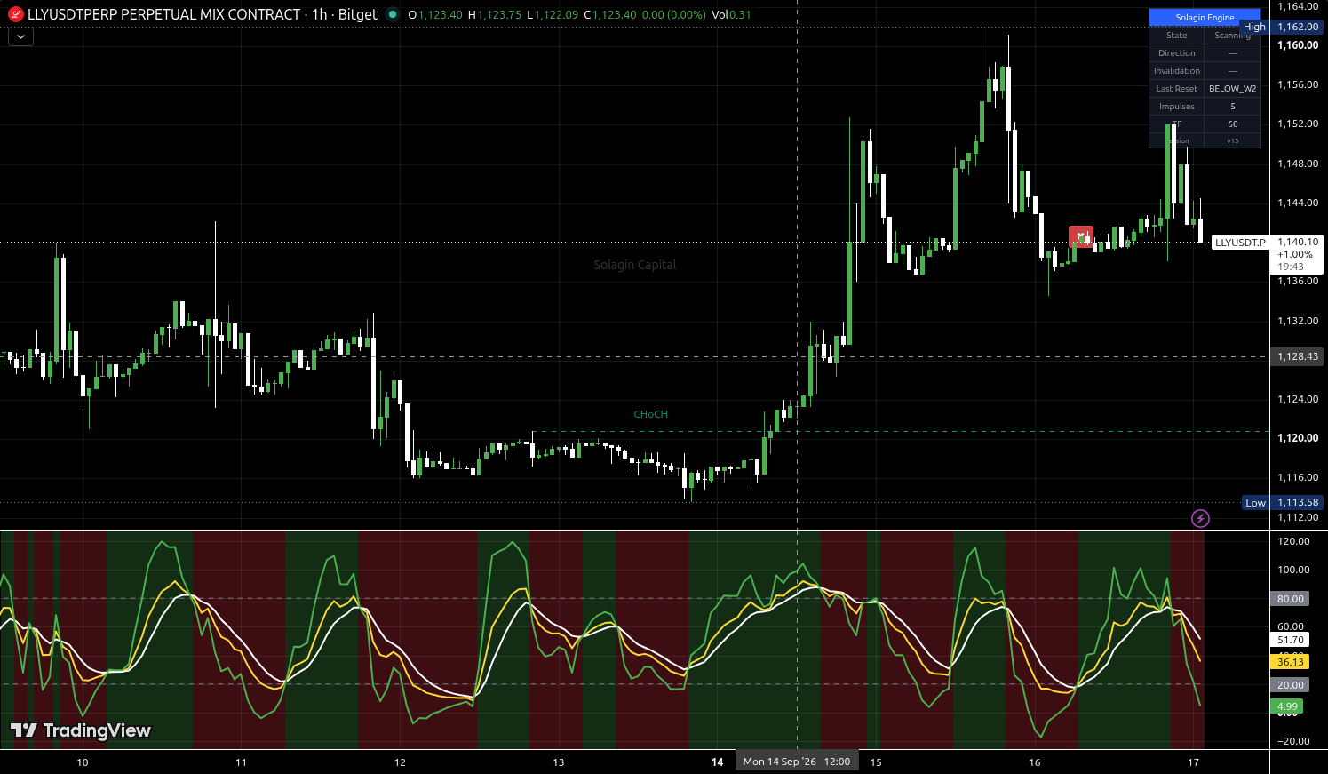This screenshot has height=774, width=1328.
Task: Click the LLYUSDT.P symbol price label
Action: click(x=1240, y=243)
